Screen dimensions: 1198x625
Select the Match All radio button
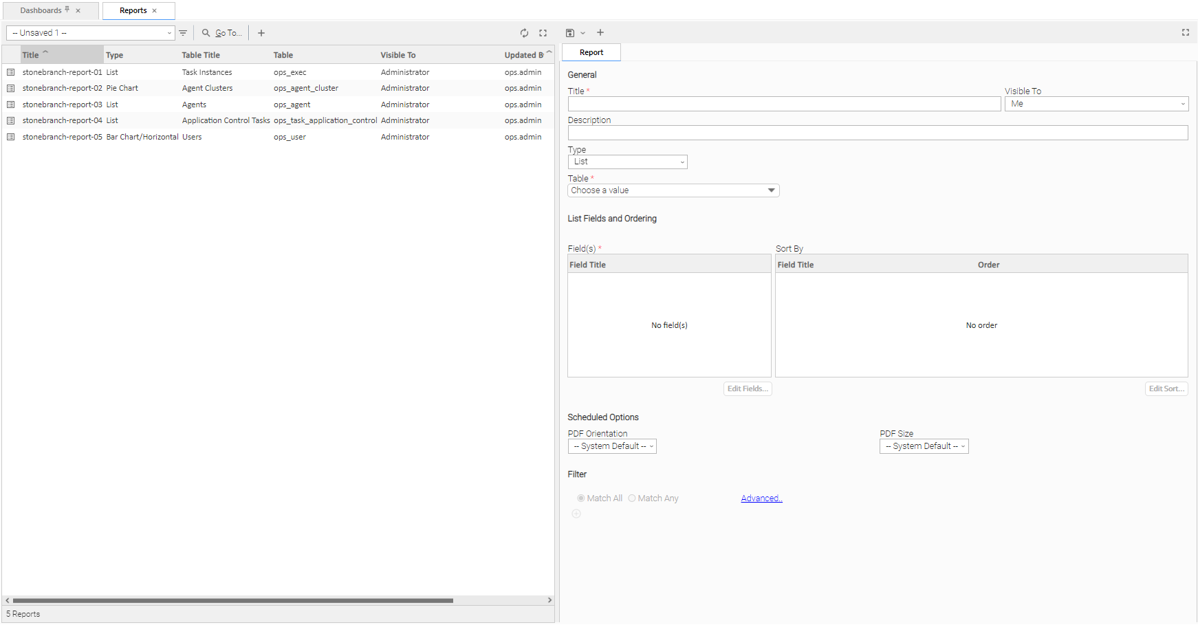(x=581, y=498)
